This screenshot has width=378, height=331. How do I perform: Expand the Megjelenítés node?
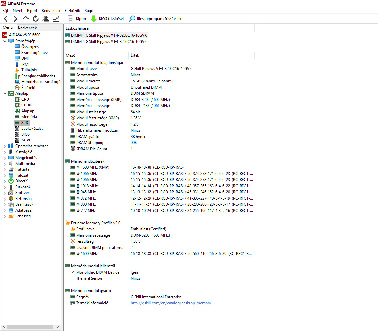pos(5,158)
